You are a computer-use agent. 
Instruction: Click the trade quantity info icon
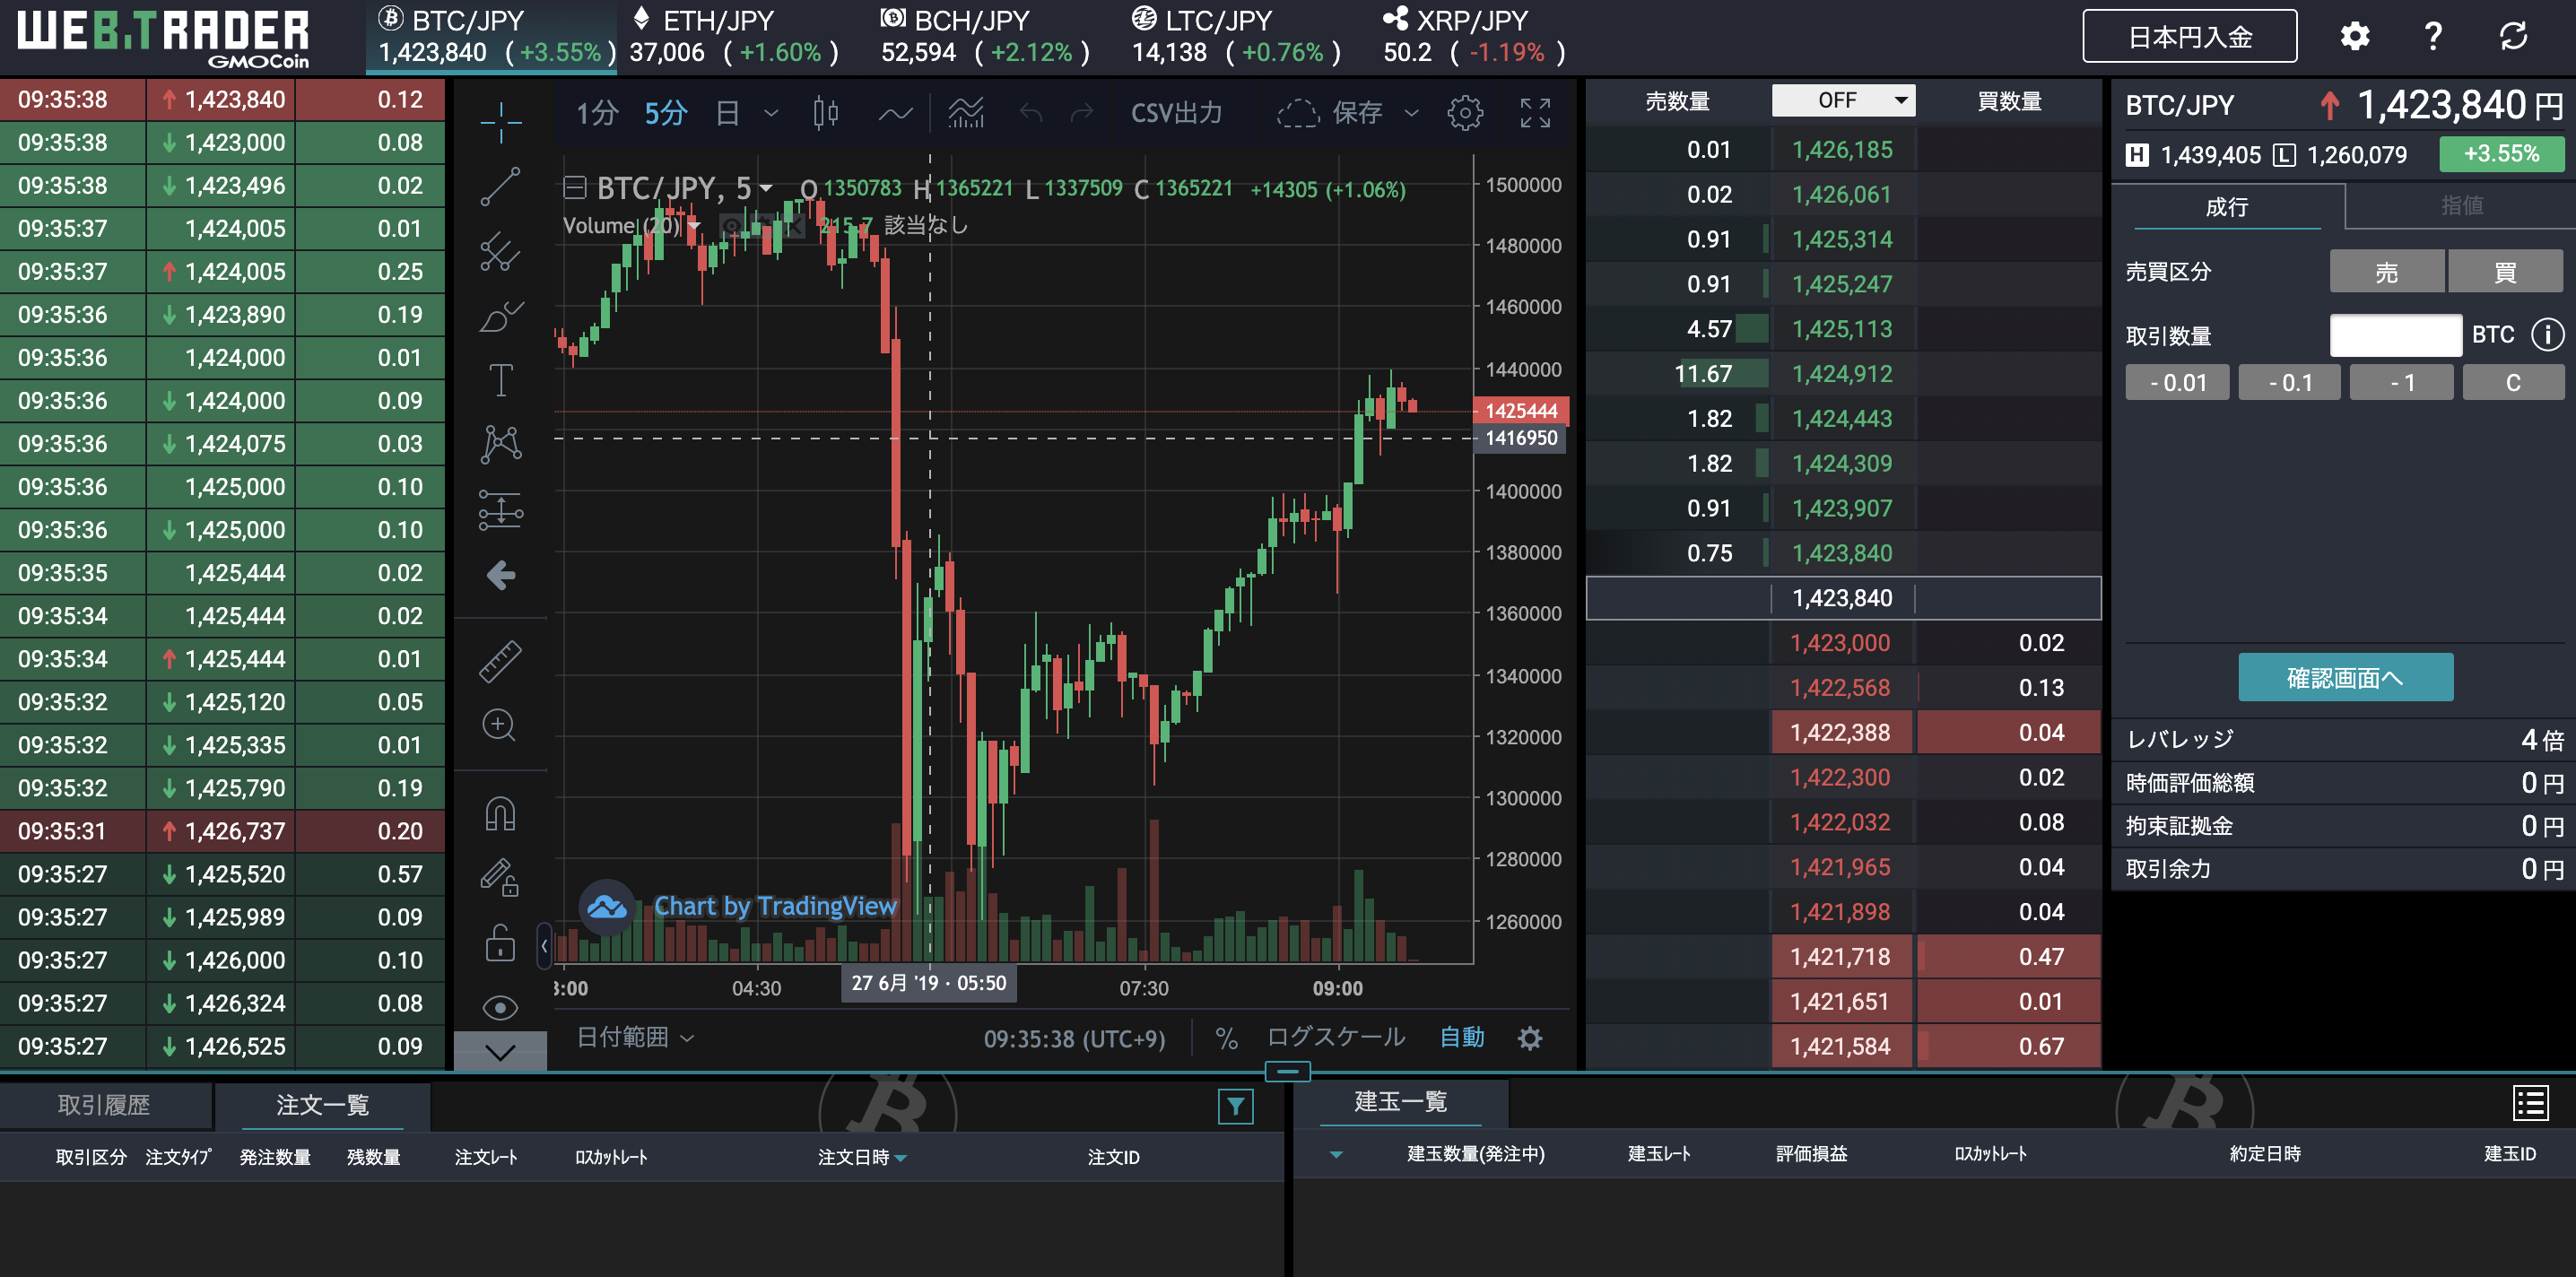(x=2547, y=335)
